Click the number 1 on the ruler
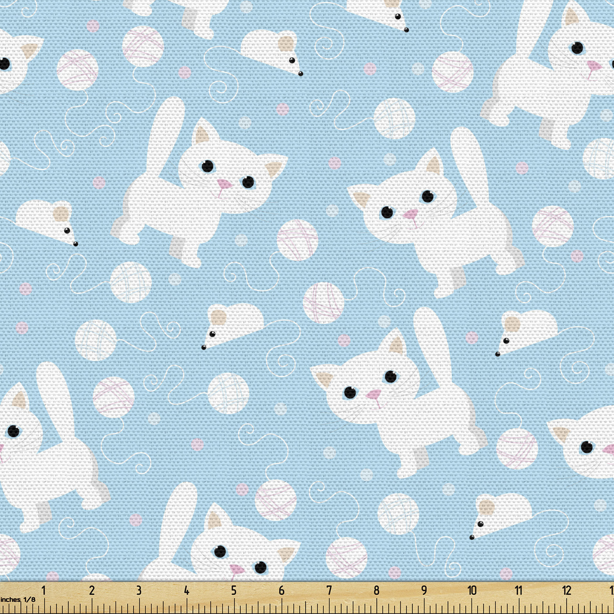The width and height of the screenshot is (614, 614). [44, 590]
